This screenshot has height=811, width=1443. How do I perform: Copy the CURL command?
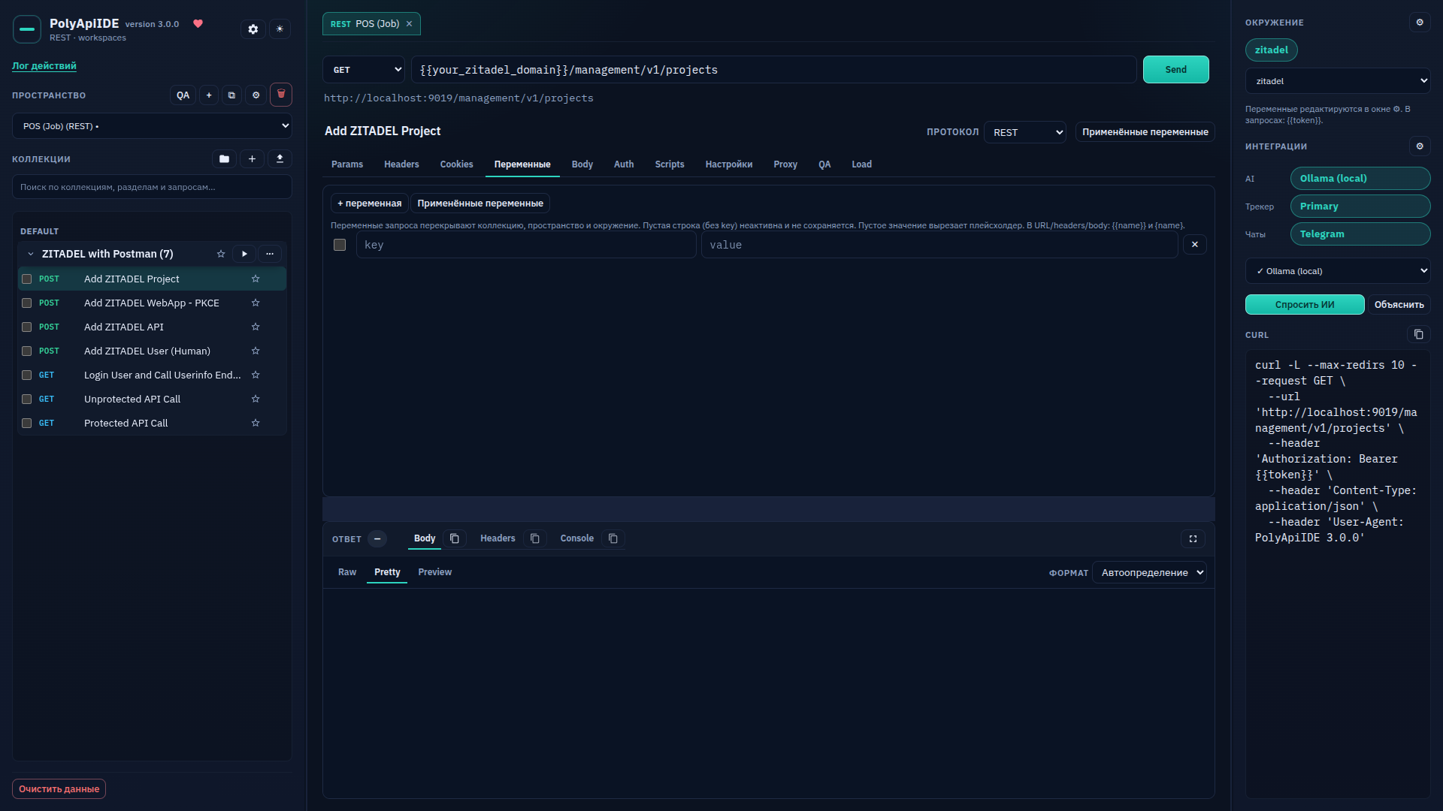[x=1418, y=335]
